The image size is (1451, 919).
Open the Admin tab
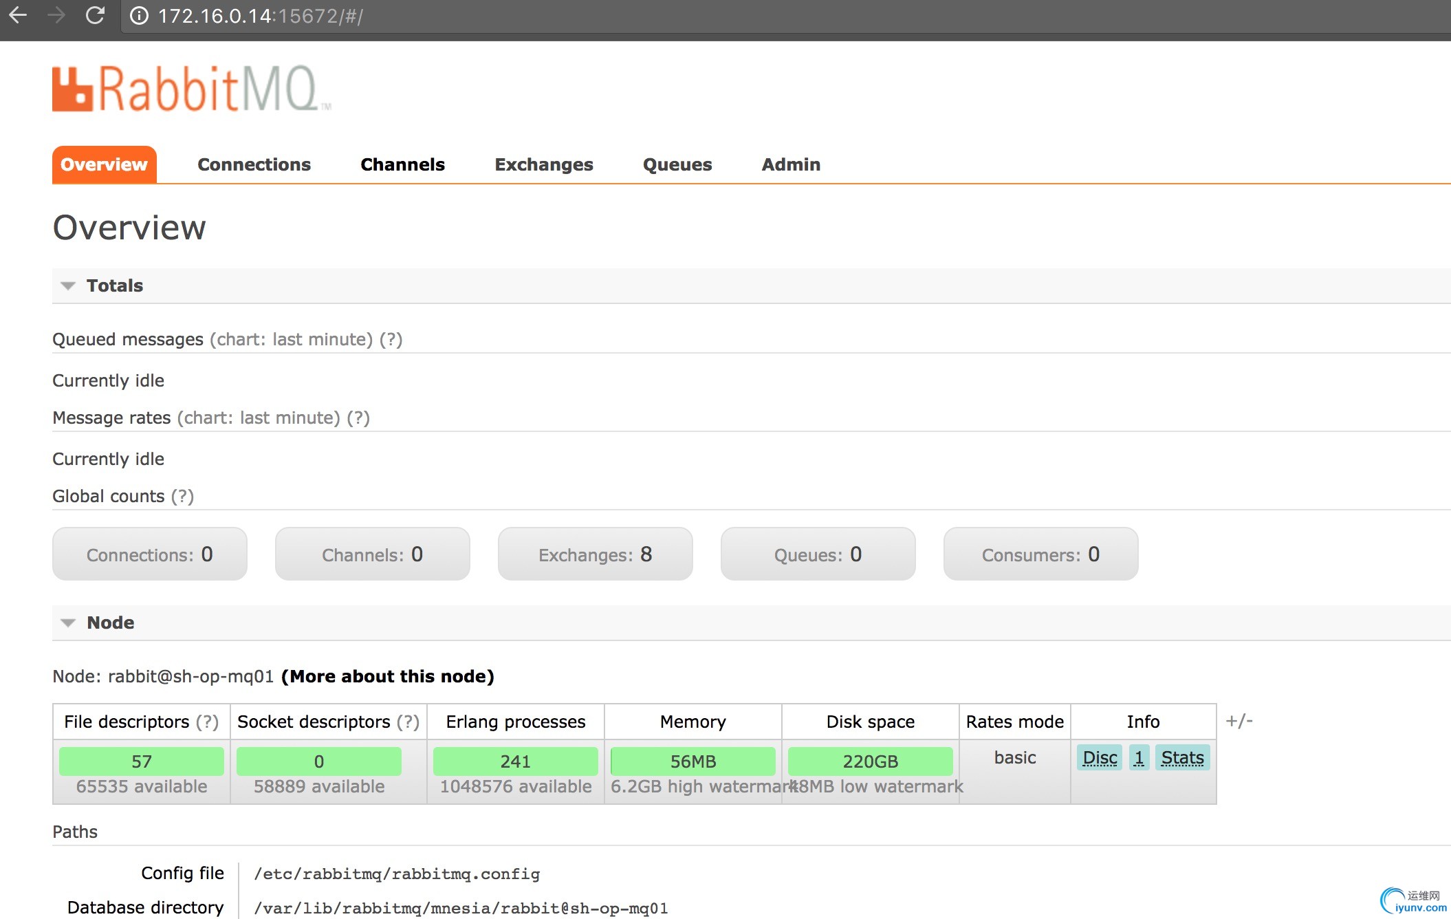click(791, 164)
